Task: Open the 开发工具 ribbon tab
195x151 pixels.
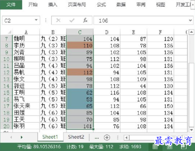Action: pos(183,5)
